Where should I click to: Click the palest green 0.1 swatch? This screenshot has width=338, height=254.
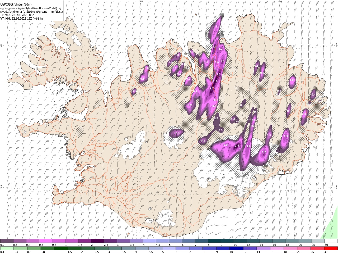[7, 248]
